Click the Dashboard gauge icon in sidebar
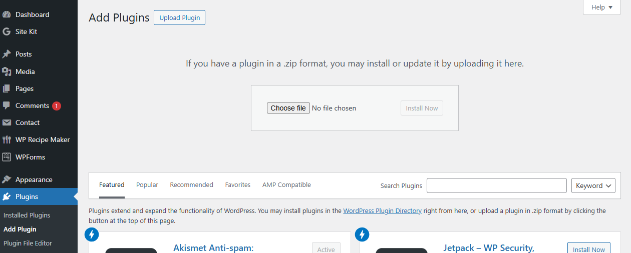631x253 pixels. pos(7,14)
